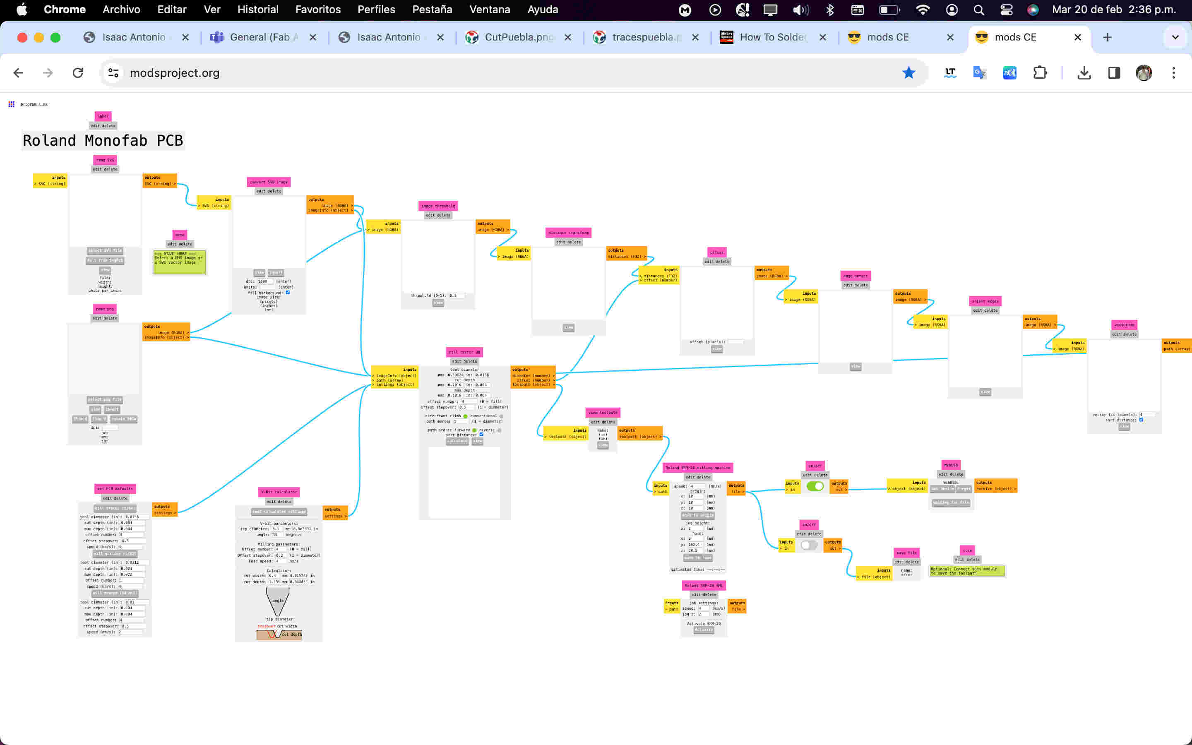
Task: Click offset (pixels) field in offset module
Action: tap(735, 341)
